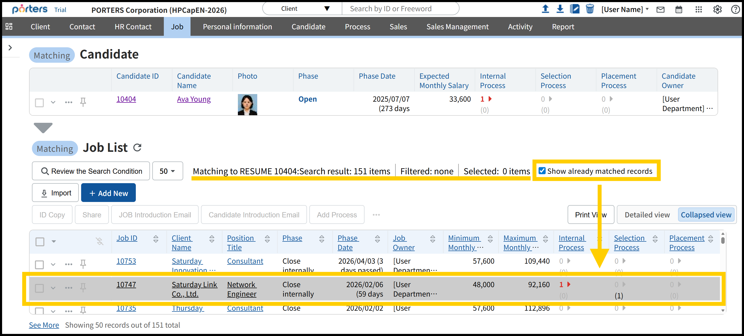The width and height of the screenshot is (744, 336).
Task: Check the box for job 10753
Action: pos(40,264)
